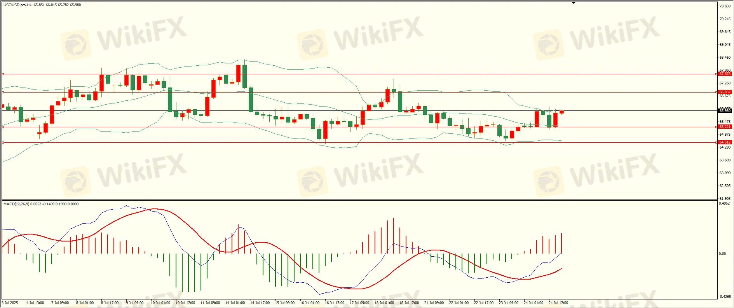
Task: Select the 65.221 red price level label
Action: [725, 127]
